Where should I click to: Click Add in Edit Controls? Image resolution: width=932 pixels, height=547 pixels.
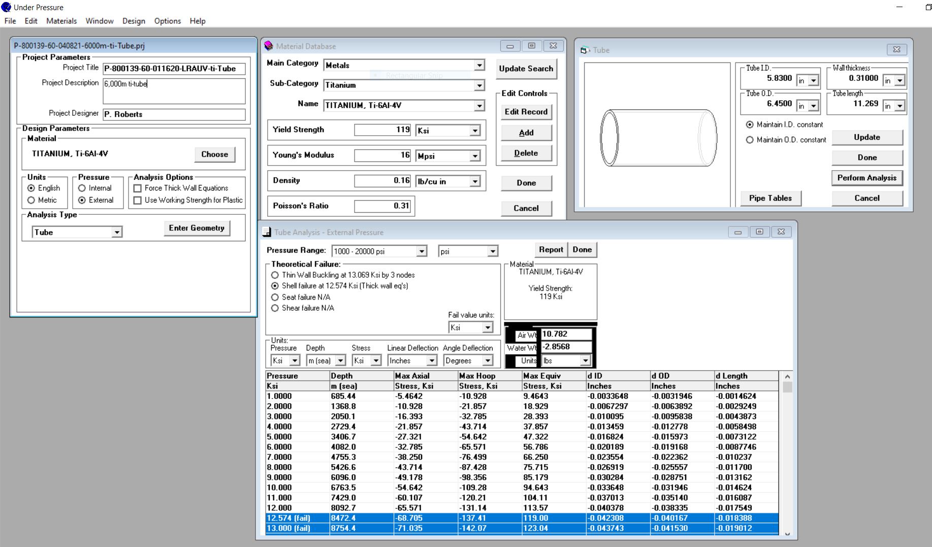pyautogui.click(x=526, y=133)
